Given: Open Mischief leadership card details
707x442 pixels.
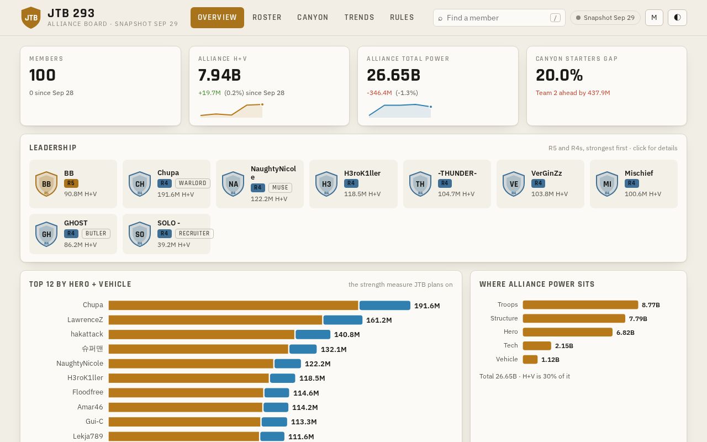Looking at the screenshot, I should point(634,184).
